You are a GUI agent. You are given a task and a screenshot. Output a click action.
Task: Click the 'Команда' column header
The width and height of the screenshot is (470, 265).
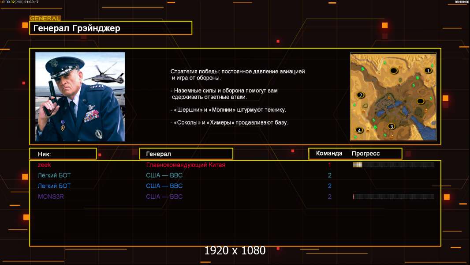(329, 153)
